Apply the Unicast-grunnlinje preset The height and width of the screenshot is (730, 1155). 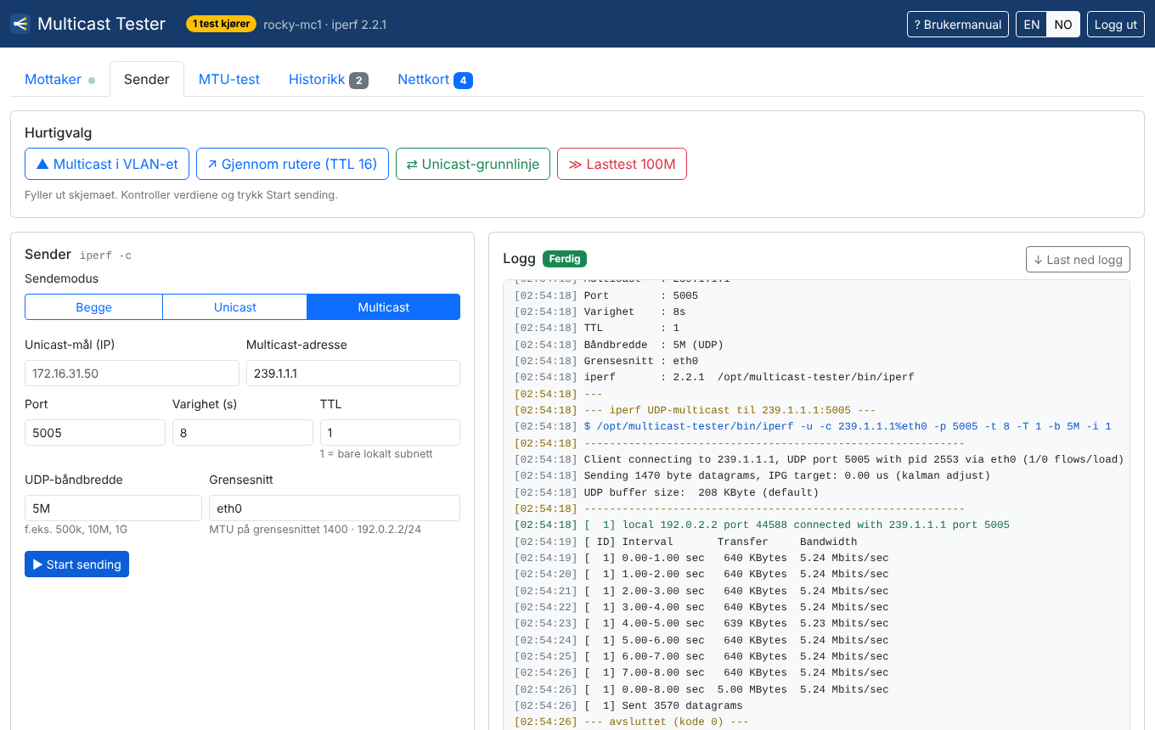coord(473,164)
